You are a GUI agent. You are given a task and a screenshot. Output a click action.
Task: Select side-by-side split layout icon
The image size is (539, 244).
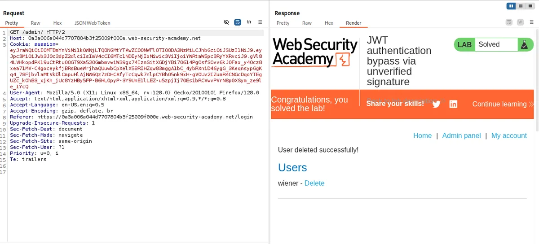pos(511,6)
